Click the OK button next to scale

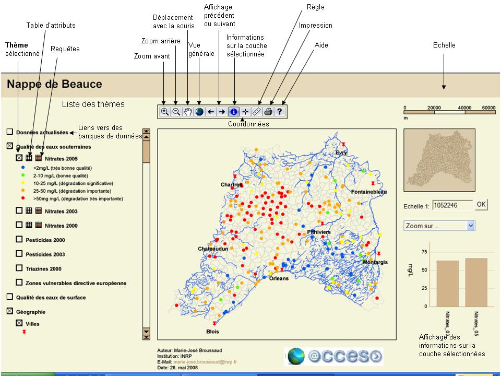coord(481,204)
